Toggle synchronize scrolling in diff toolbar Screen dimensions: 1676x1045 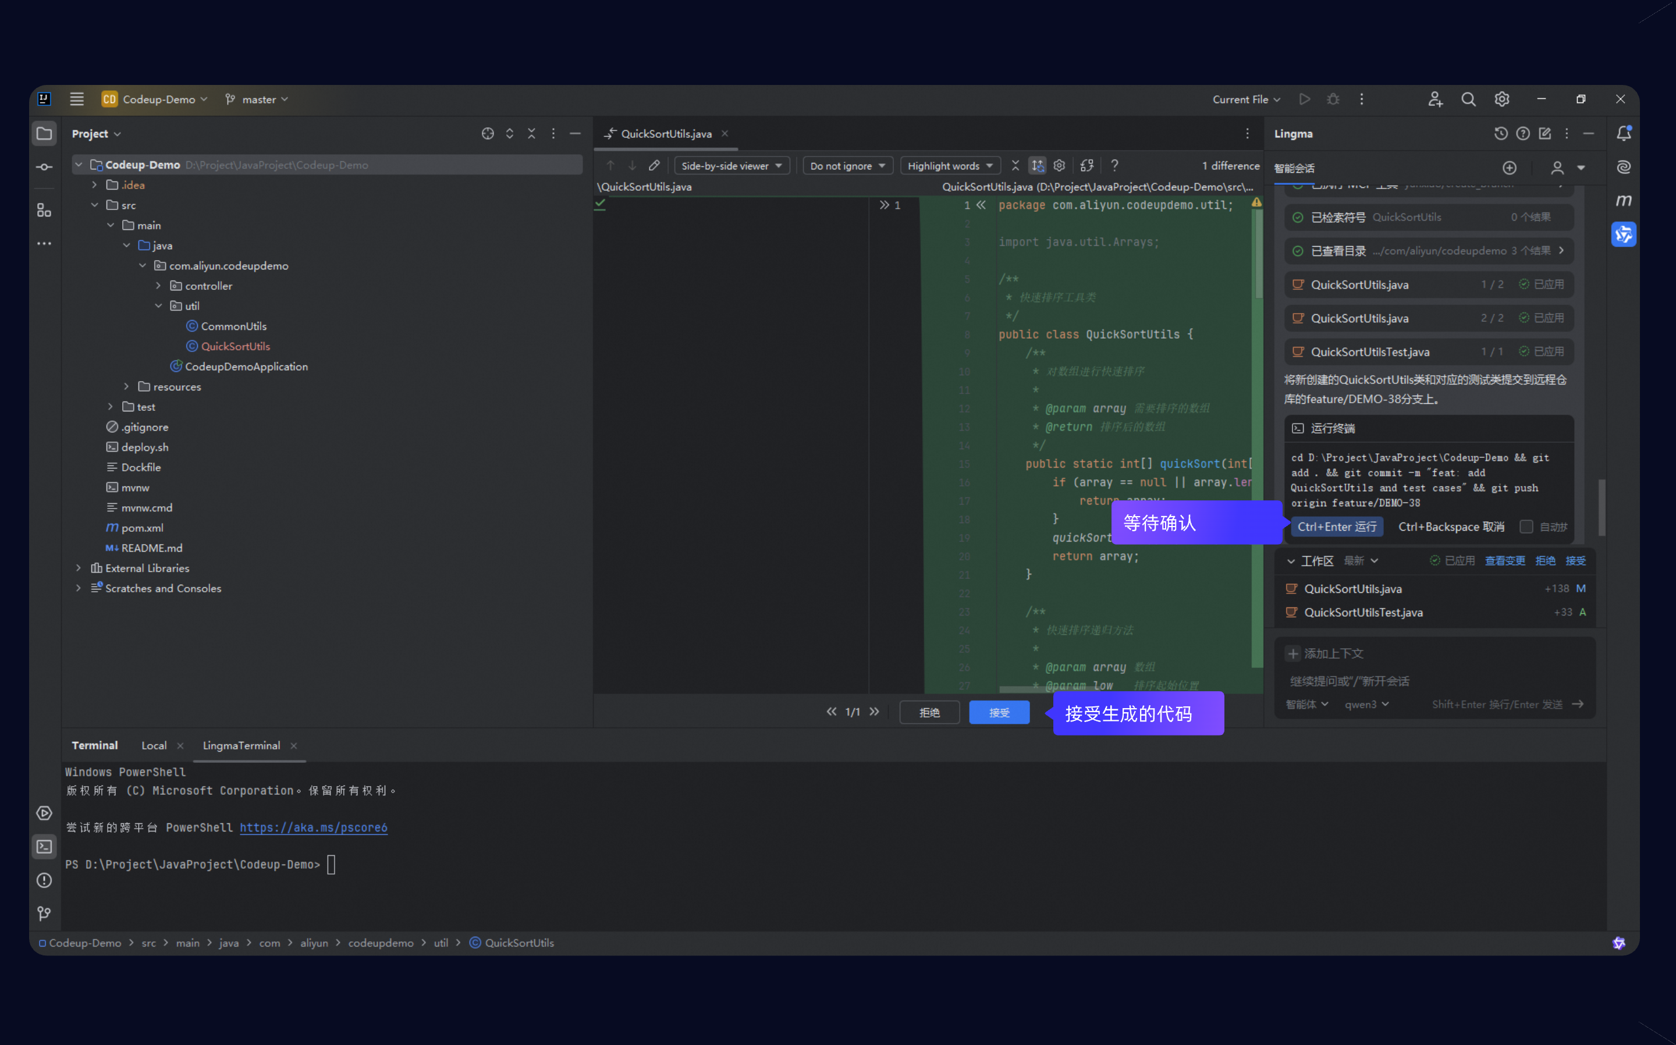(x=1038, y=166)
